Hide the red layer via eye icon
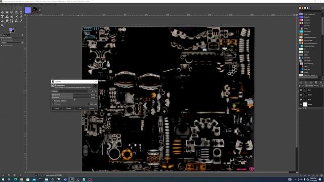This screenshot has width=324, height=182. [301, 90]
